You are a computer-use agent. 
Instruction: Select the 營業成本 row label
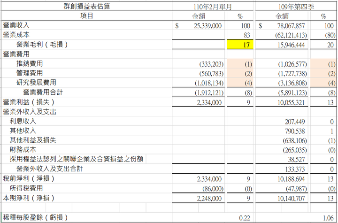click(16, 35)
